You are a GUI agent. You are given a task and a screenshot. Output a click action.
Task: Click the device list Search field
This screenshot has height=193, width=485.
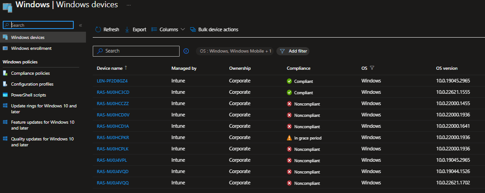[136, 51]
